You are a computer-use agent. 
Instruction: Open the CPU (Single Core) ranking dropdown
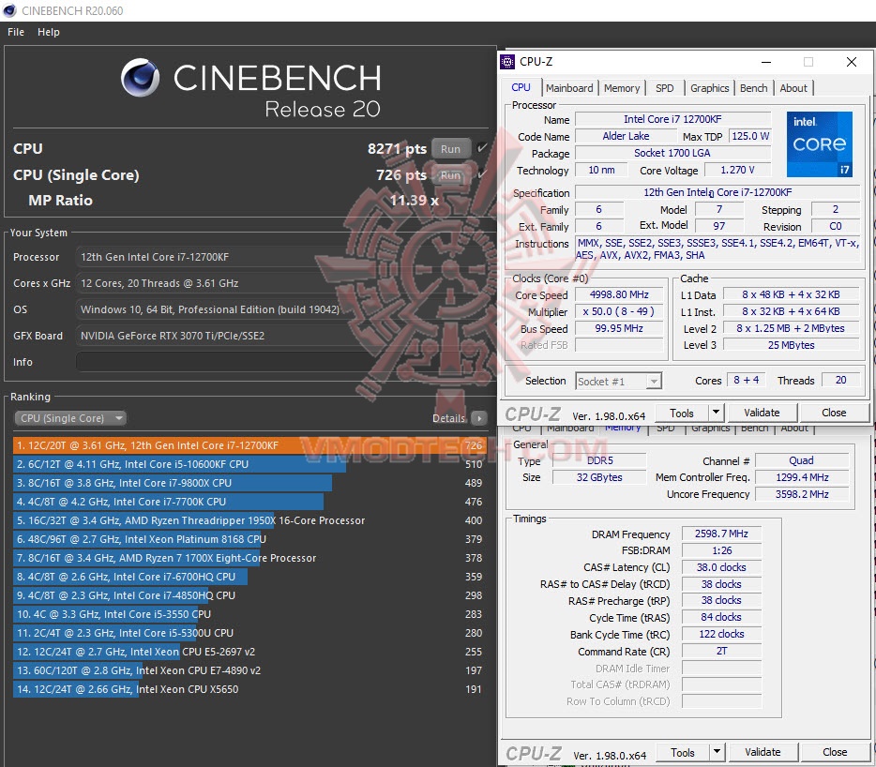[x=69, y=418]
